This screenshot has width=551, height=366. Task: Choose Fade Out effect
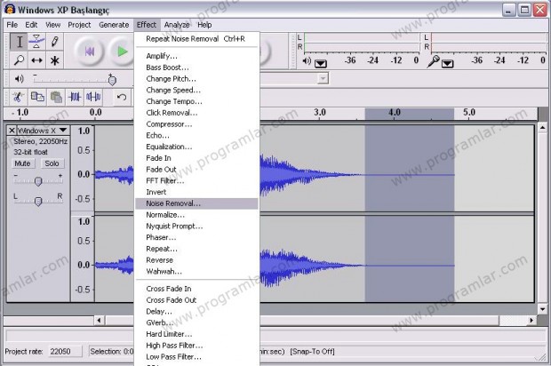196,170
